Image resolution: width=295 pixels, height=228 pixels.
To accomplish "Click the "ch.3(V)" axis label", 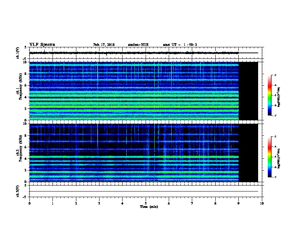I will [x=18, y=191].
